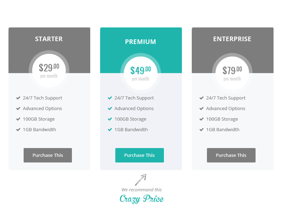
Task: Open the Premium plan header
Action: point(141,41)
